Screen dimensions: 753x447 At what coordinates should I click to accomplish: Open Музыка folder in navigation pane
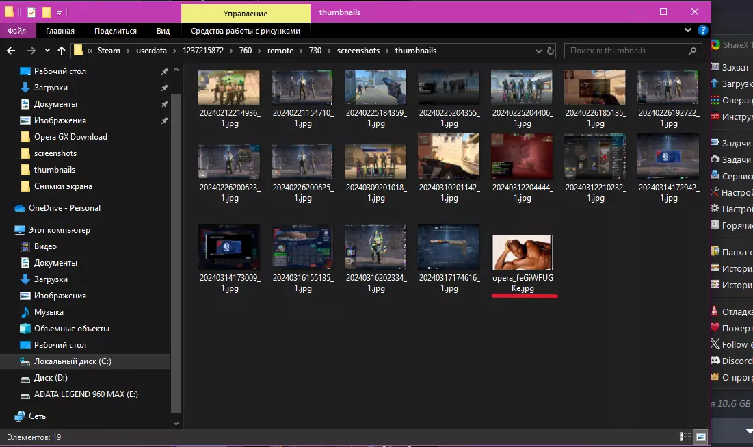(49, 312)
